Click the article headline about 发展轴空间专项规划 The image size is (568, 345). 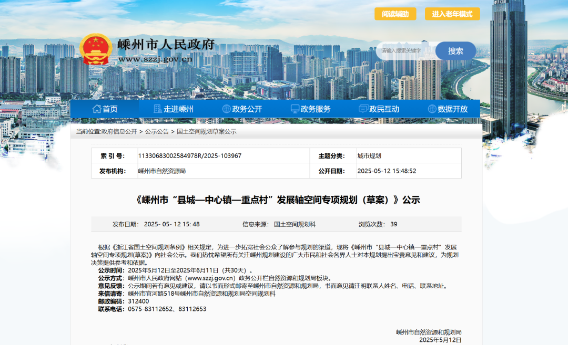click(277, 200)
